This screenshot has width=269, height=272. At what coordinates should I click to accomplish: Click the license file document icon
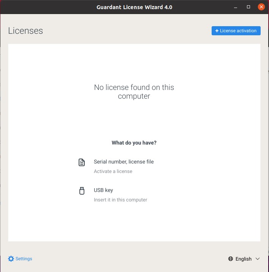[x=82, y=162]
